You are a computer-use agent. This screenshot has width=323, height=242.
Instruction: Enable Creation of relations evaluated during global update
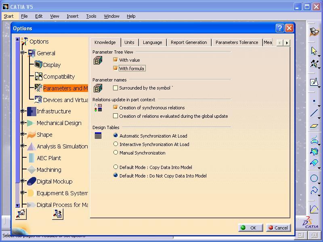pyautogui.click(x=115, y=116)
